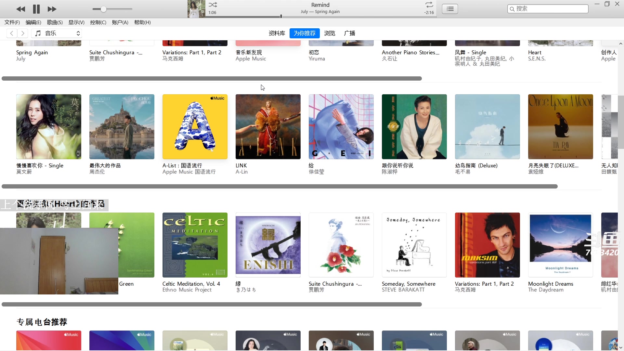Click title 音乐新发现
The width and height of the screenshot is (624, 351).
(249, 52)
